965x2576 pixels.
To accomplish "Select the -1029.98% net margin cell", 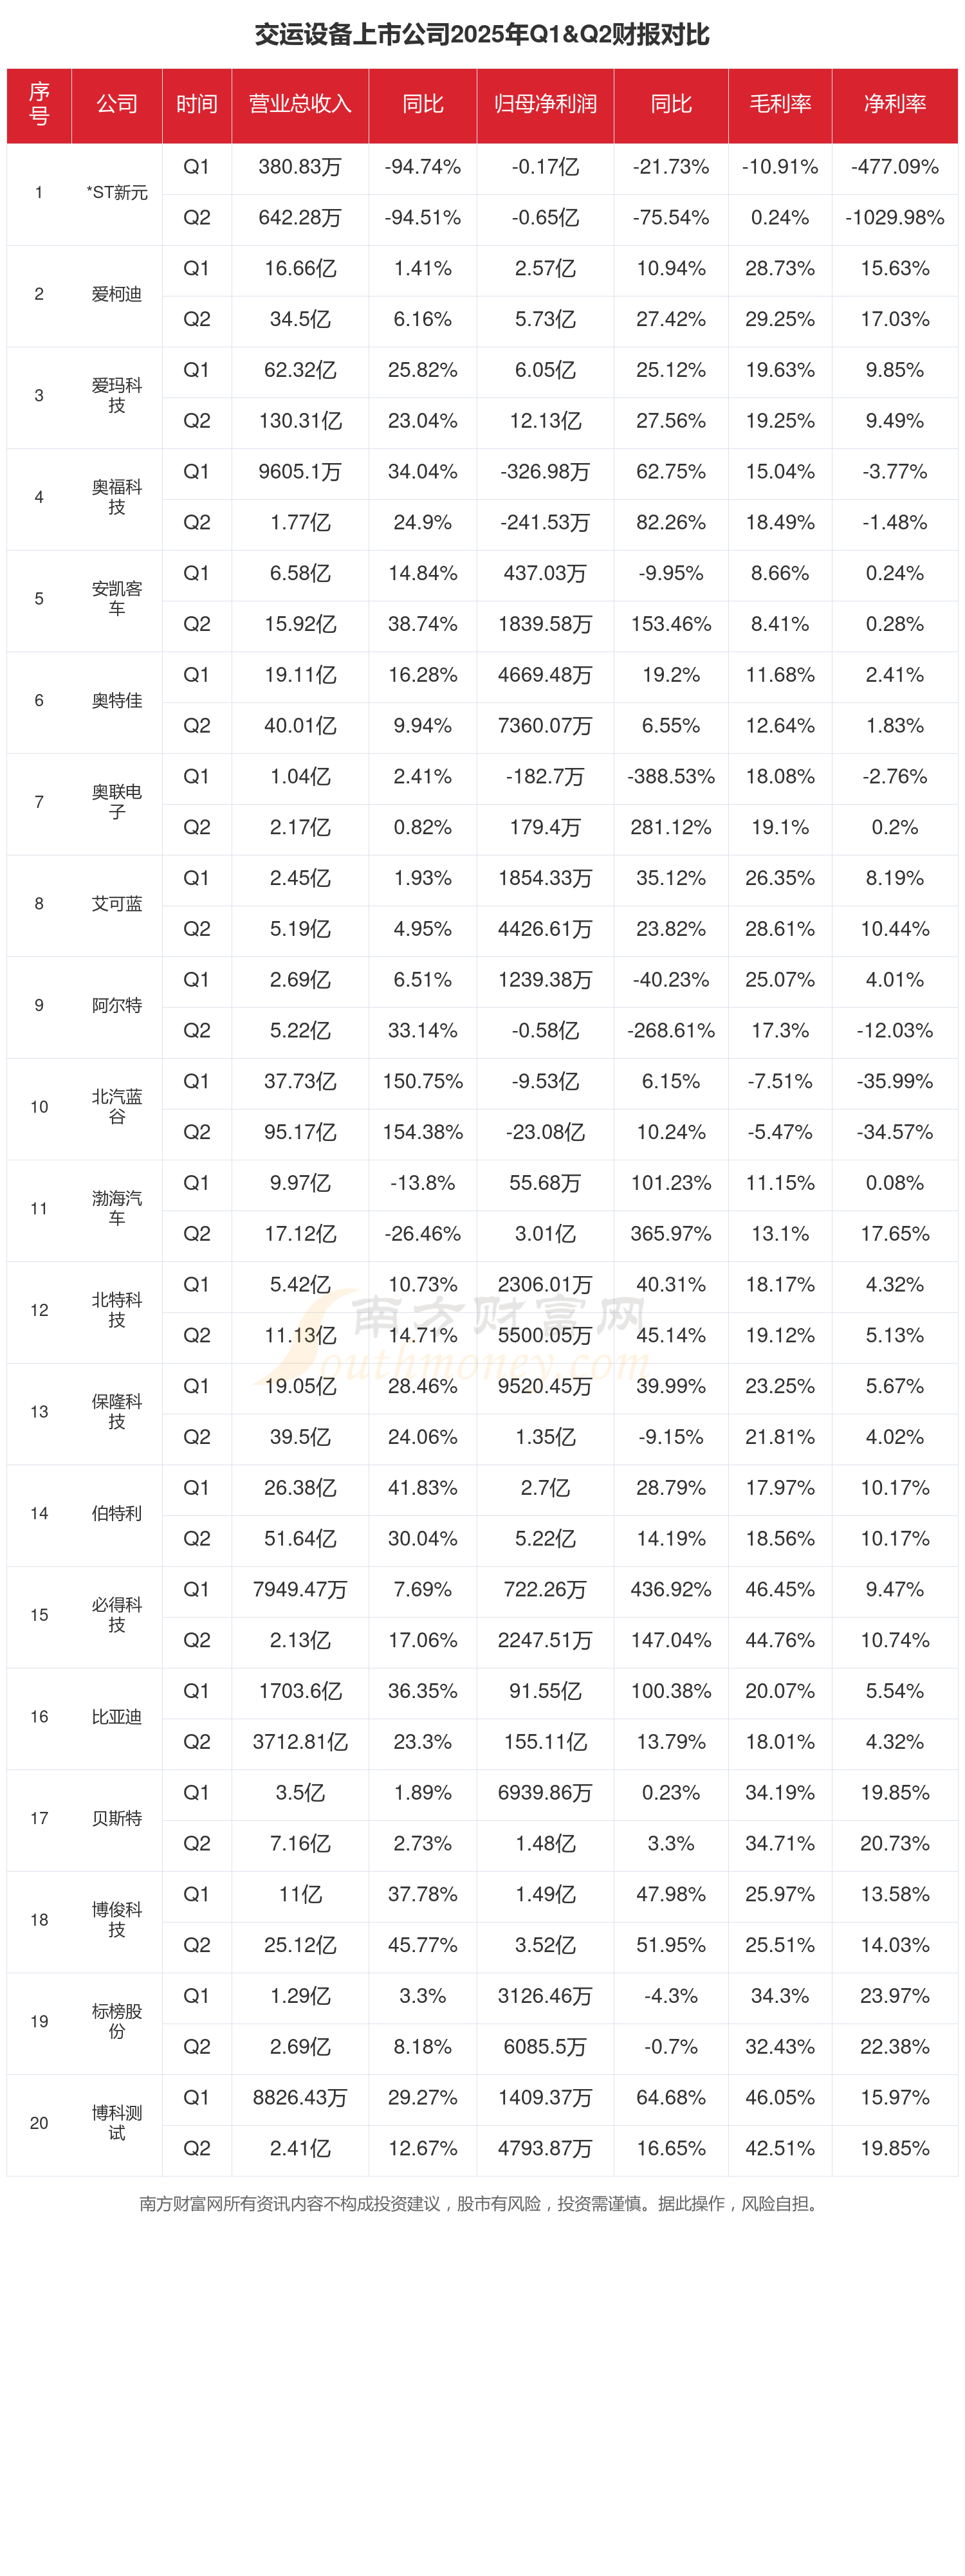I will point(894,218).
